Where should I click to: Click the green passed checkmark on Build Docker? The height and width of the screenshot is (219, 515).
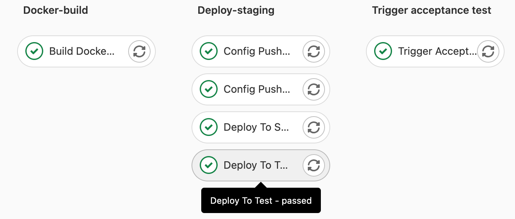click(34, 51)
